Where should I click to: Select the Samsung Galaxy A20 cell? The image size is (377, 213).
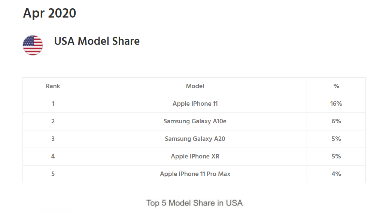pyautogui.click(x=195, y=139)
